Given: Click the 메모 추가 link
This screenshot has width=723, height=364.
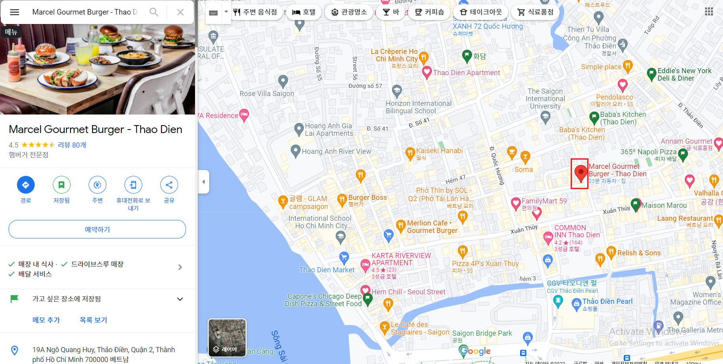Looking at the screenshot, I should click(46, 320).
